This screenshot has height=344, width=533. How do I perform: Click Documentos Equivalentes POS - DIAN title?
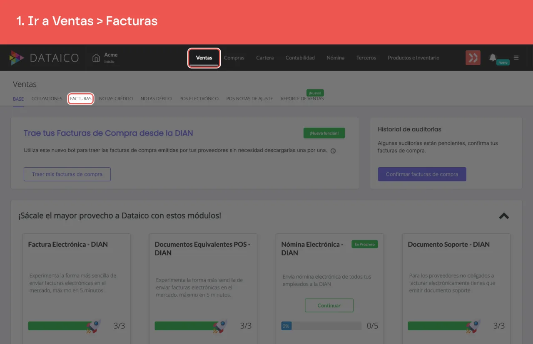202,249
